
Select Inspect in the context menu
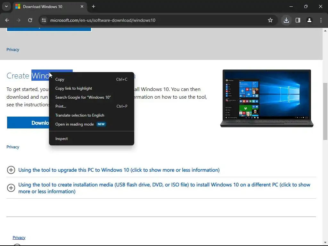(x=91, y=139)
